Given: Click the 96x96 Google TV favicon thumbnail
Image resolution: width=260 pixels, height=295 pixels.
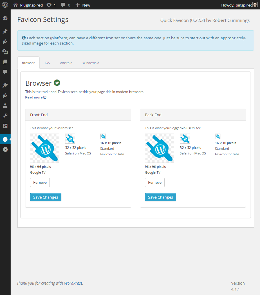Looking at the screenshot, I should coord(44,148).
